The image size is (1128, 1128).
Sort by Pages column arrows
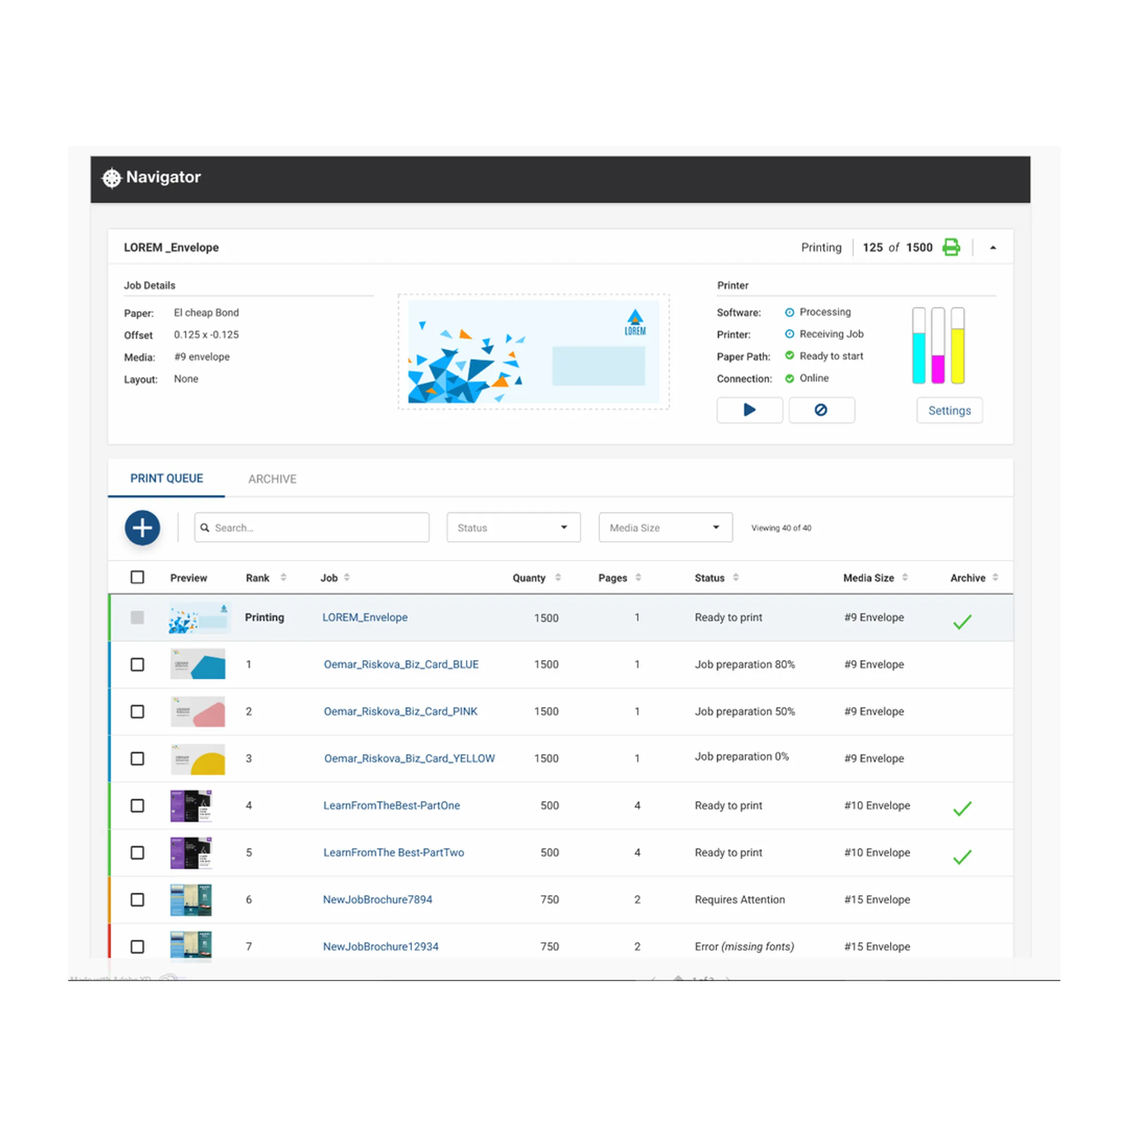[x=638, y=578]
